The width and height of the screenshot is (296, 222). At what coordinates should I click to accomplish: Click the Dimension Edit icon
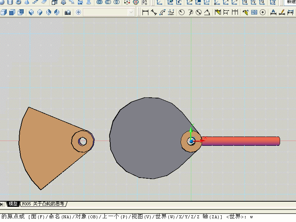[273, 12]
